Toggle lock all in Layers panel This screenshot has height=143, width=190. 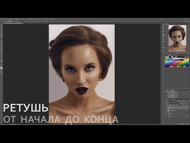(177, 105)
